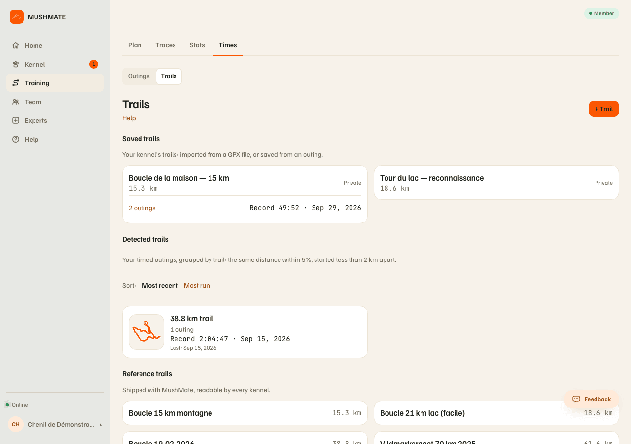The height and width of the screenshot is (444, 631).
Task: Click the Training route icon
Action: tap(16, 83)
